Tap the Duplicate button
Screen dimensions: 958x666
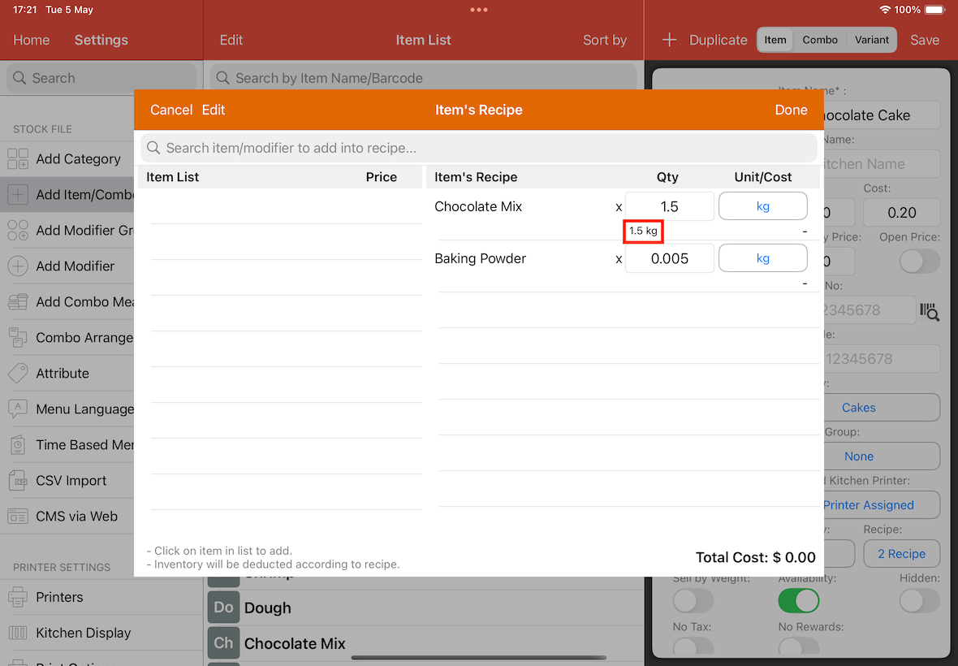click(718, 41)
